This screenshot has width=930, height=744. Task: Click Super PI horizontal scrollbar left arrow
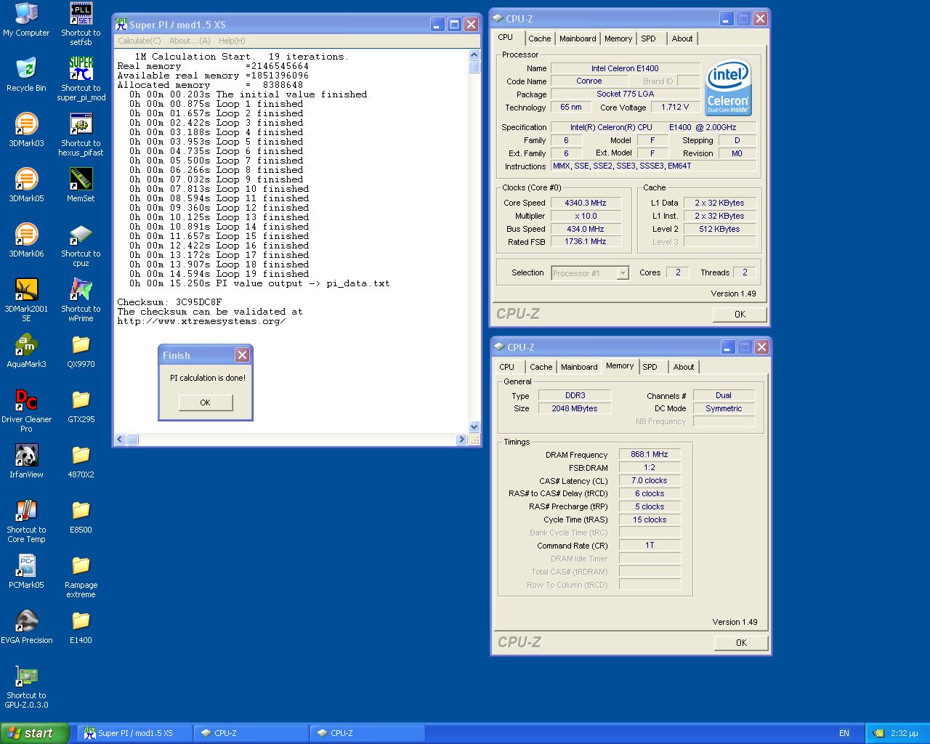point(121,440)
